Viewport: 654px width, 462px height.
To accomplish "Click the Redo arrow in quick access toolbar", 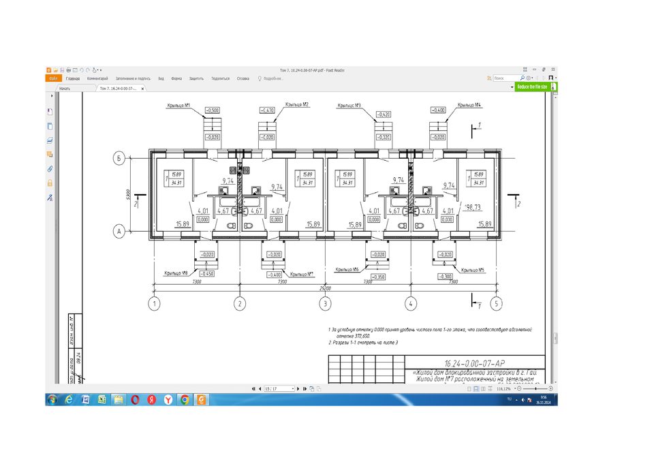I will coord(88,70).
